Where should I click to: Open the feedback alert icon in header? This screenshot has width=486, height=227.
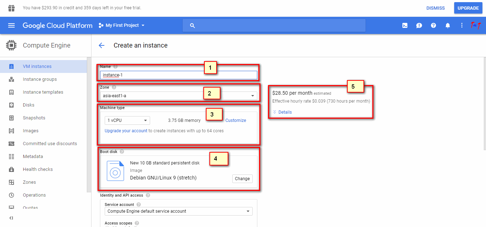point(419,25)
